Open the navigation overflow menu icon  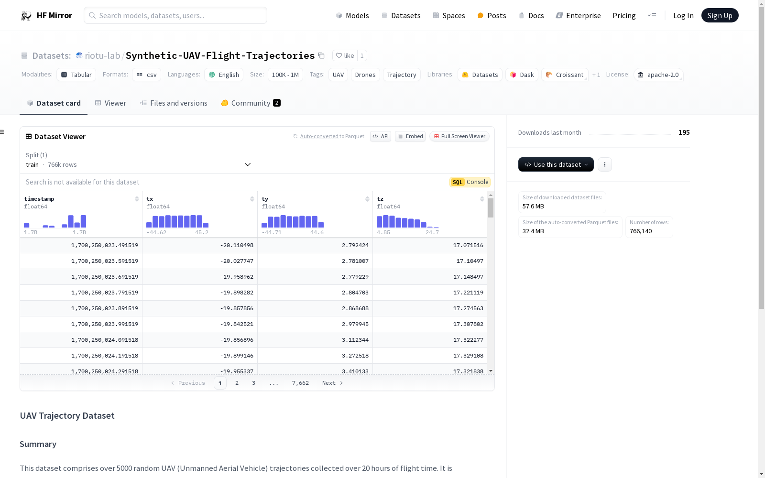click(652, 16)
